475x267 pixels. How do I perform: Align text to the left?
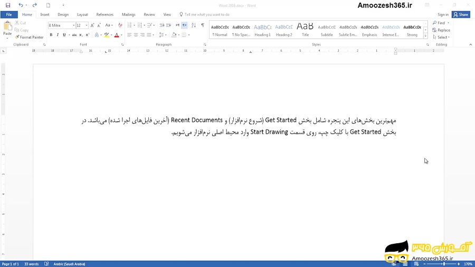point(129,35)
